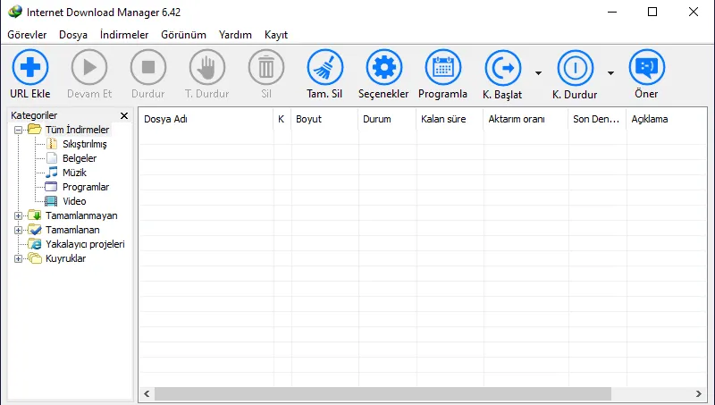Image resolution: width=715 pixels, height=405 pixels.
Task: Open the Görevler menu
Action: pyautogui.click(x=27, y=35)
